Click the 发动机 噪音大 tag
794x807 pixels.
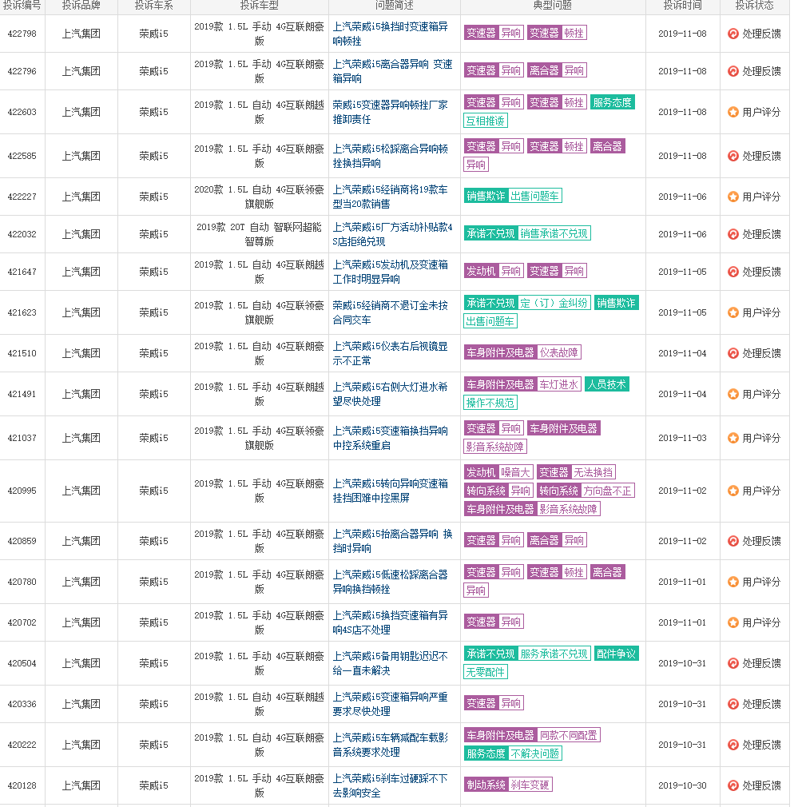[498, 472]
